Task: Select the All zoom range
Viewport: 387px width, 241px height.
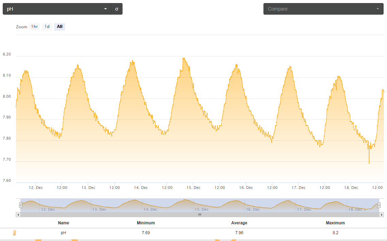Action: pos(60,27)
